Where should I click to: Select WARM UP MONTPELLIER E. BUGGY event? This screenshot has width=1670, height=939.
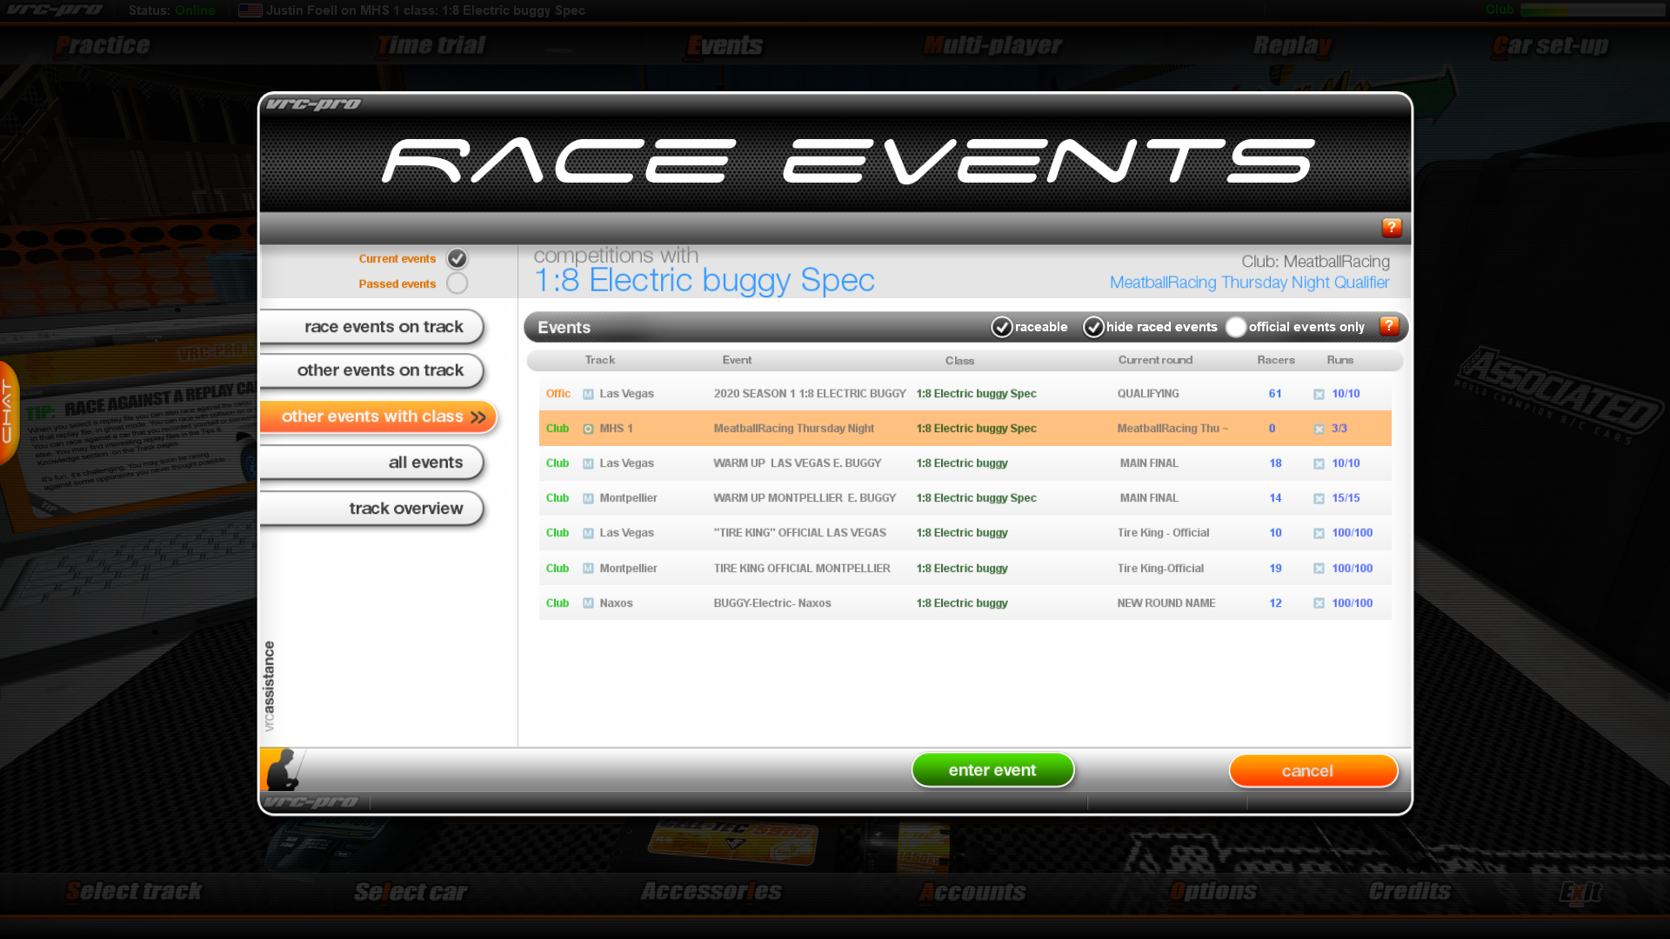click(x=965, y=498)
